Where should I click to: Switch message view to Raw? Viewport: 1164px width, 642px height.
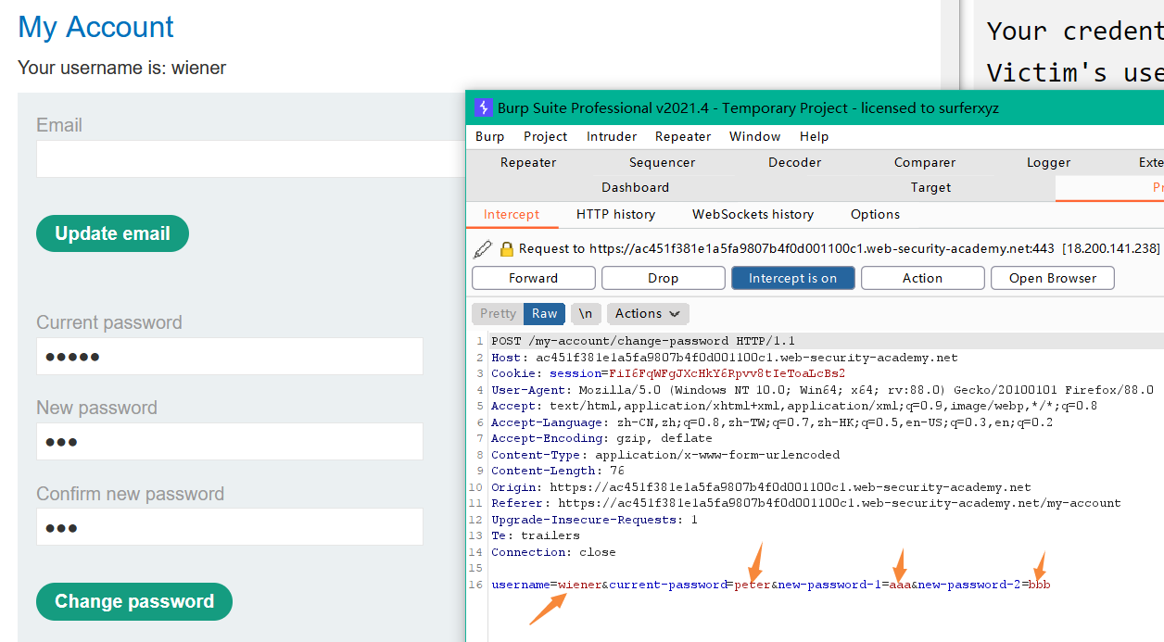[x=544, y=313]
